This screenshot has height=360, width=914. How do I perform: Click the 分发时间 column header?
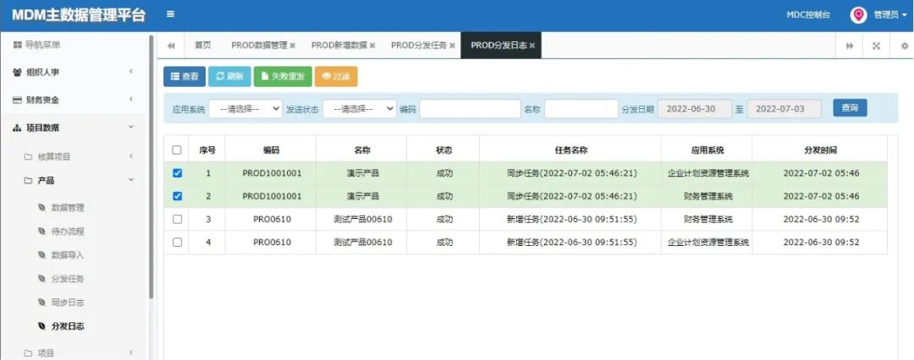point(819,150)
